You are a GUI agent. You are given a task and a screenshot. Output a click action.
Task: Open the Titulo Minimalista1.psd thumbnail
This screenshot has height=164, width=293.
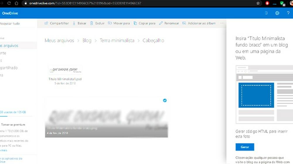[65, 70]
